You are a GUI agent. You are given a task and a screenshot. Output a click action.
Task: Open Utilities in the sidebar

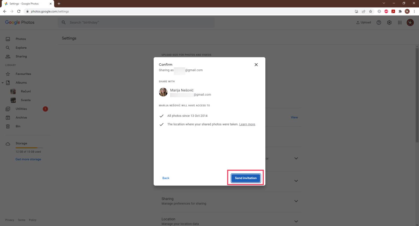coord(21,109)
